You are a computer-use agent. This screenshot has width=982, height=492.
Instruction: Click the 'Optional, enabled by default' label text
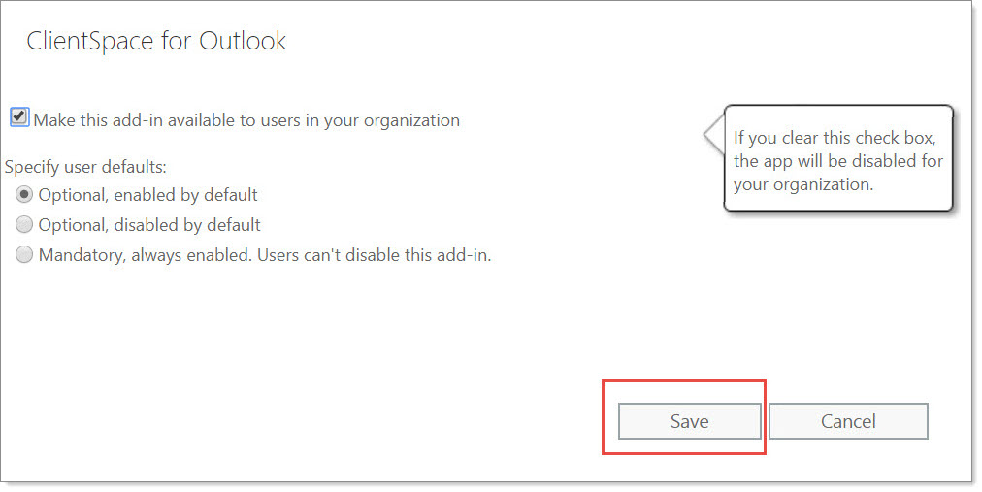tap(147, 195)
